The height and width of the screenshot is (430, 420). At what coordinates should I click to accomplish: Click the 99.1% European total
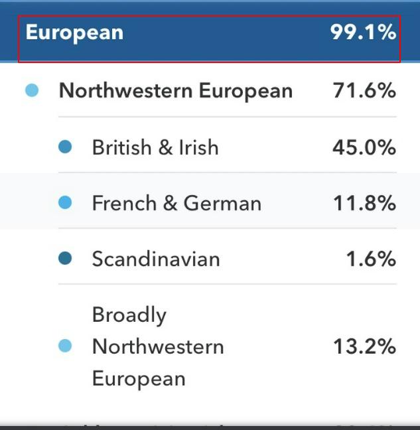click(363, 33)
